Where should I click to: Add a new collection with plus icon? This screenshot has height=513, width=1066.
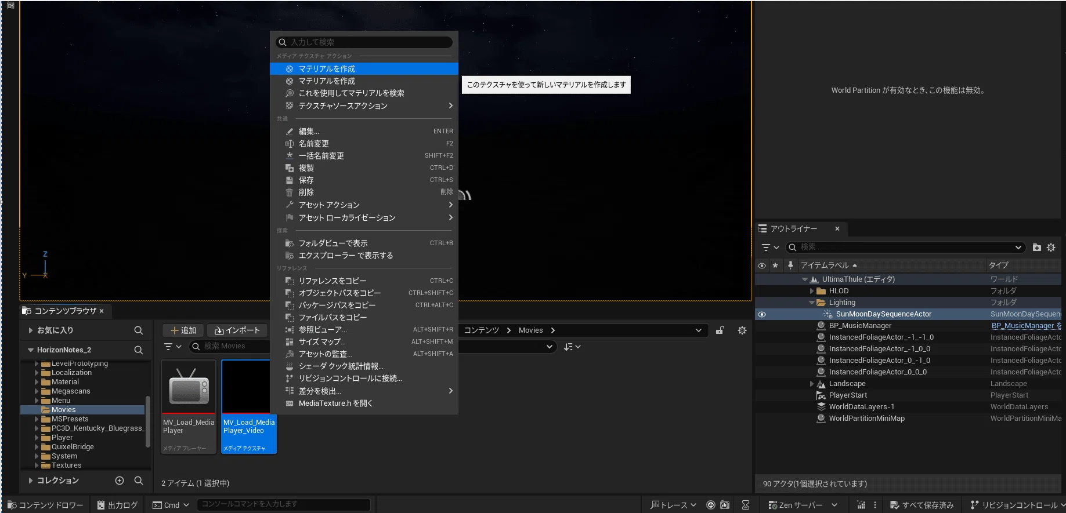(x=120, y=481)
